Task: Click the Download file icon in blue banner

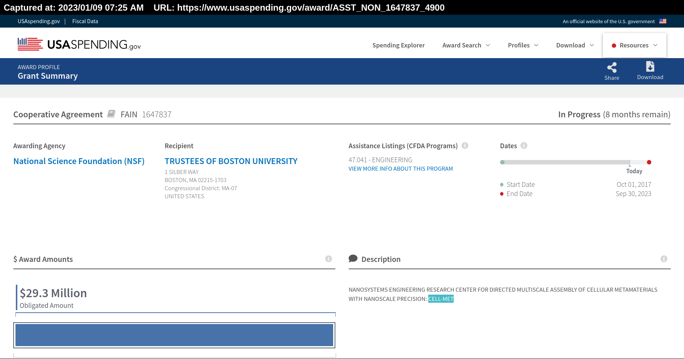Action: point(650,67)
